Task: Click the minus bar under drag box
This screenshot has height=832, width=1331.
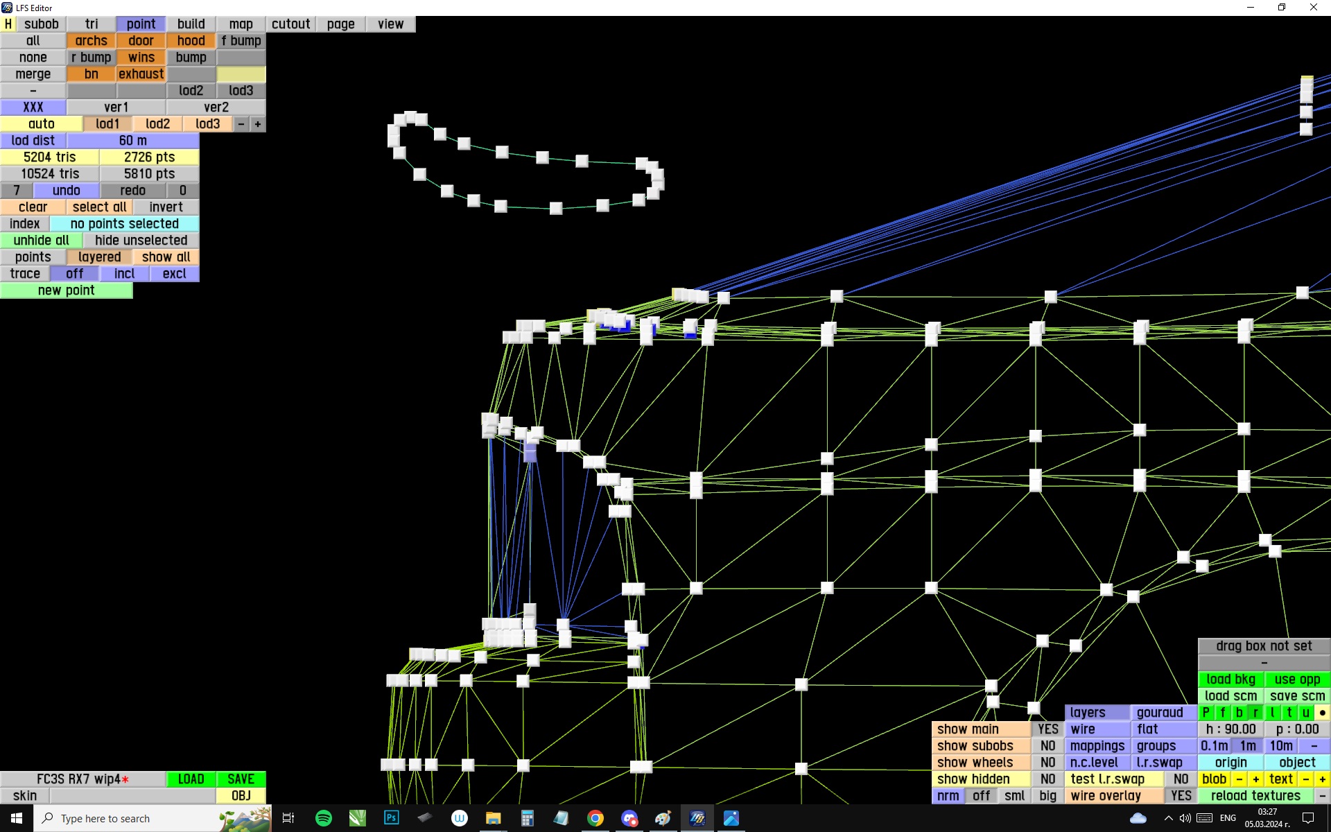Action: click(x=1264, y=662)
